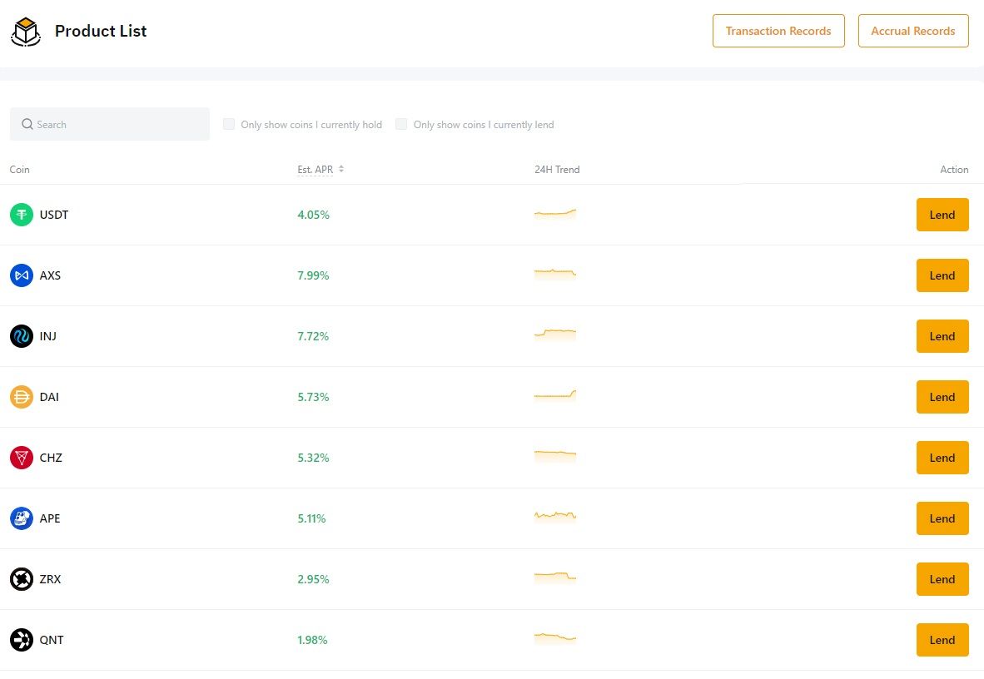The image size is (984, 679).
Task: Click the CHZ coin icon
Action: tap(22, 458)
